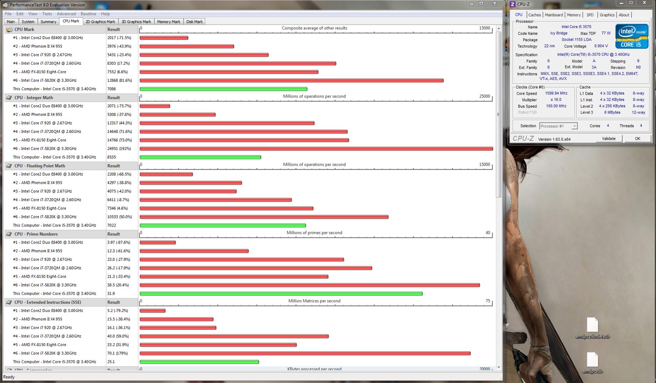Viewport: 656px width, 383px height.
Task: Click the vertical scrollbar thumb in results
Action: tap(498, 115)
